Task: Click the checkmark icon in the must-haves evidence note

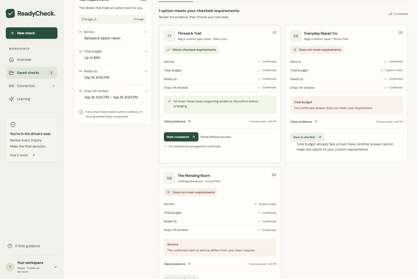Action: click(169, 101)
